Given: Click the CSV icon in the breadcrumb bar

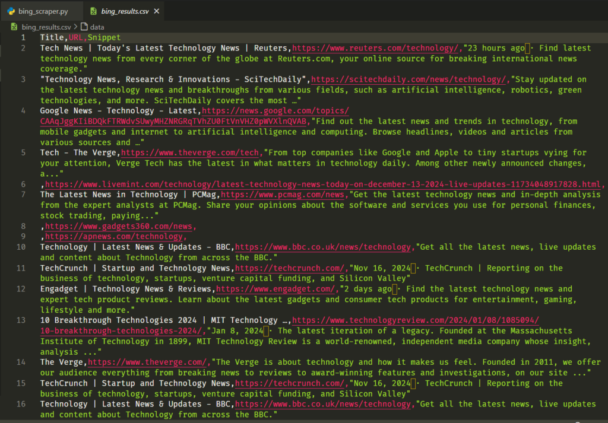Looking at the screenshot, I should tap(14, 27).
